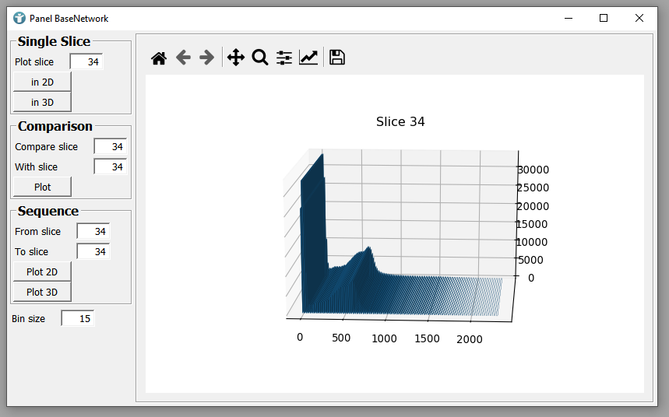Focus the Bin size field

pos(77,318)
